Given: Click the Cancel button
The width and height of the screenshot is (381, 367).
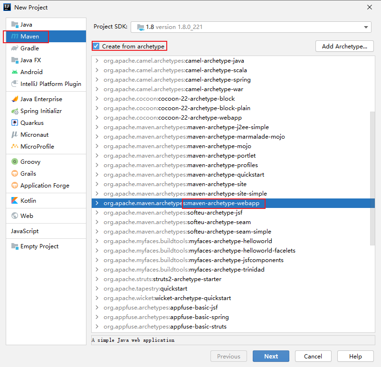Looking at the screenshot, I should pyautogui.click(x=313, y=356).
